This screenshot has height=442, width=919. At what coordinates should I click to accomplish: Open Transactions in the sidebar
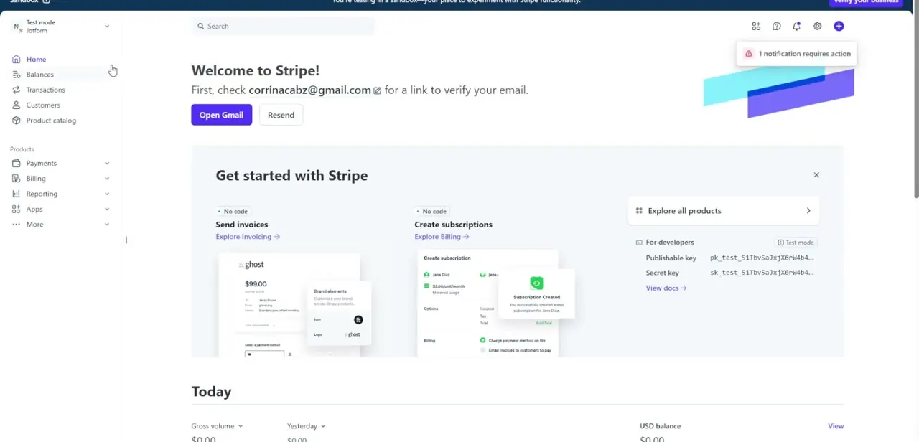(46, 90)
